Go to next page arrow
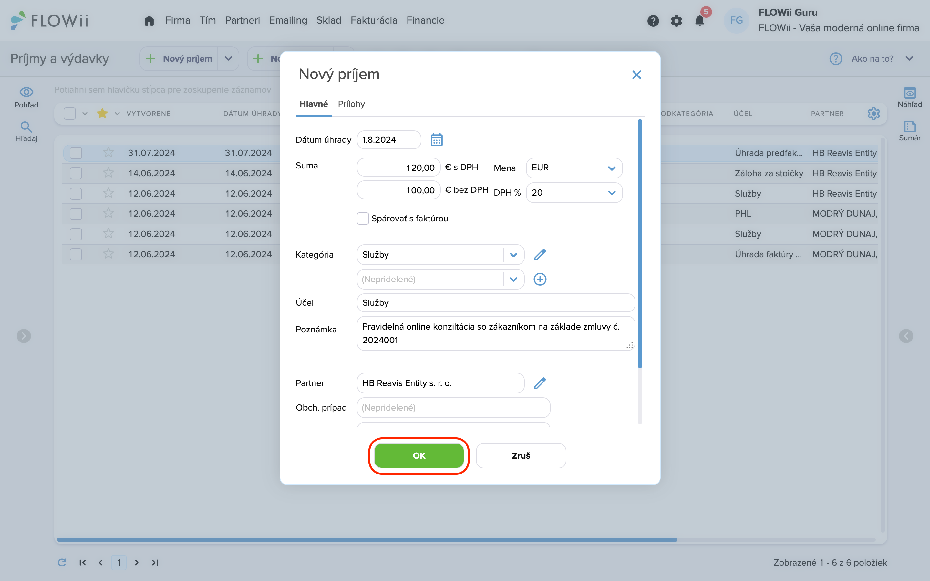Viewport: 930px width, 581px height. (x=136, y=563)
